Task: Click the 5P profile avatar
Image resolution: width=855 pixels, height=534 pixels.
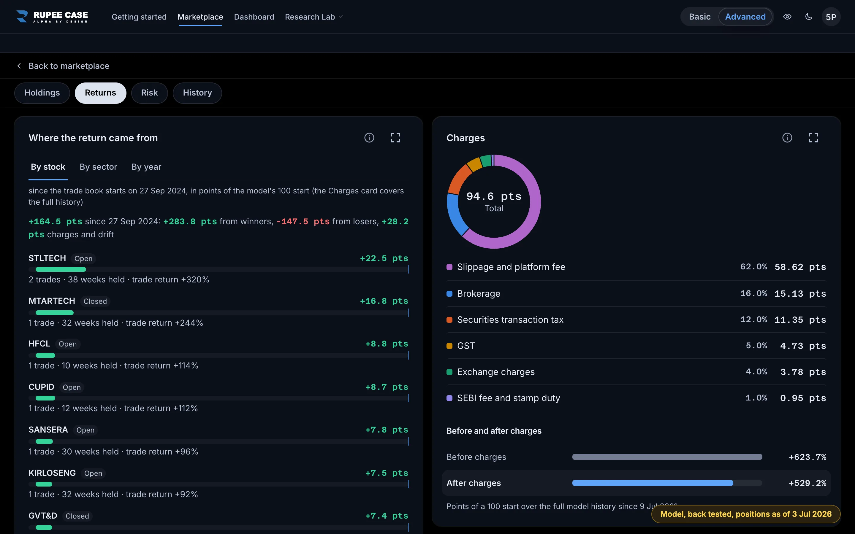Action: 831,17
